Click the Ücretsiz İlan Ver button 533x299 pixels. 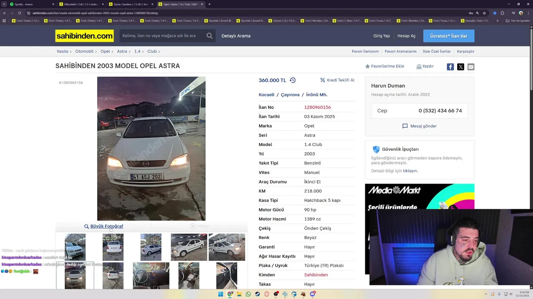[449, 36]
